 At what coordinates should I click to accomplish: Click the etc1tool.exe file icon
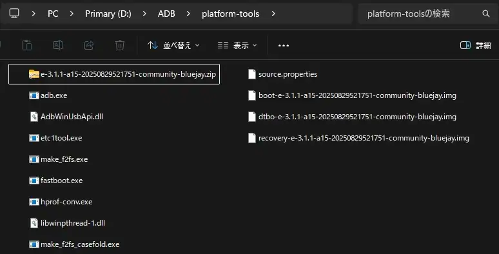click(x=34, y=138)
